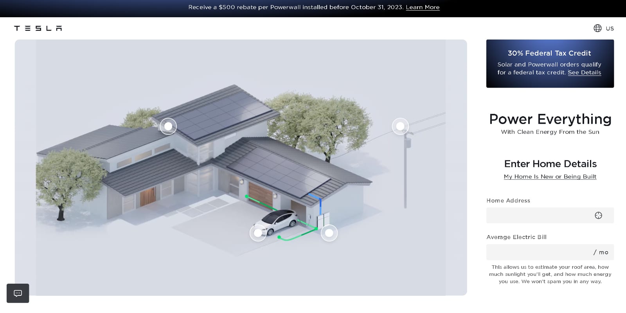626x313 pixels.
Task: Click the $500 rebate banner text
Action: [296, 7]
